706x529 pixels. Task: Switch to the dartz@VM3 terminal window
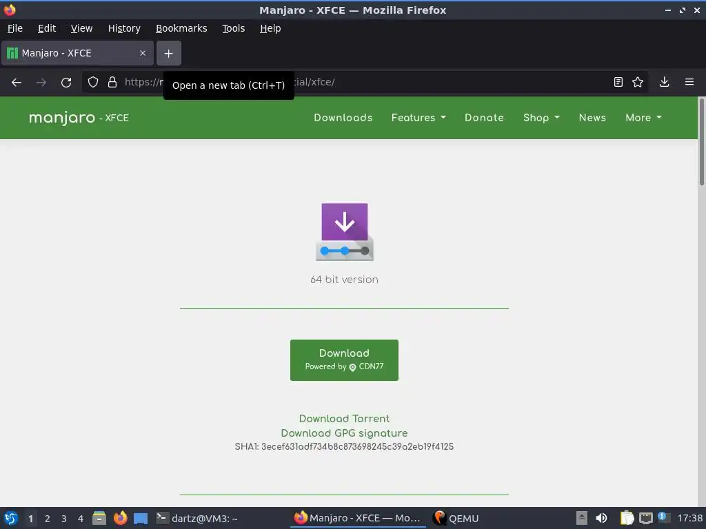196,518
